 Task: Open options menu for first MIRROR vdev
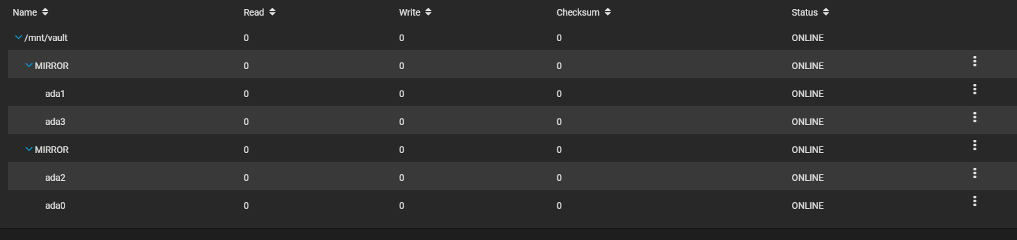(x=975, y=61)
